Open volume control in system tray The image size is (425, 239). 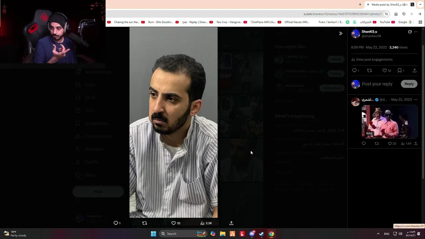[x=400, y=234]
